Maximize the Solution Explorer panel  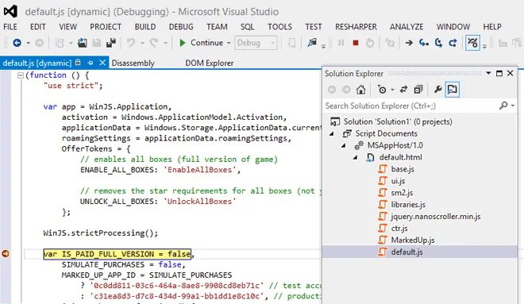click(499, 73)
